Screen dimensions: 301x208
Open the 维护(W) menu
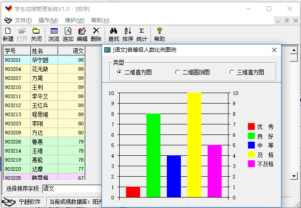tap(74, 20)
